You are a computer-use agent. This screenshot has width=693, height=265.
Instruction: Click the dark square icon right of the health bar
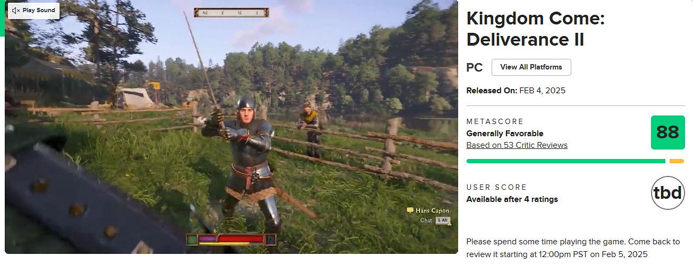point(271,240)
